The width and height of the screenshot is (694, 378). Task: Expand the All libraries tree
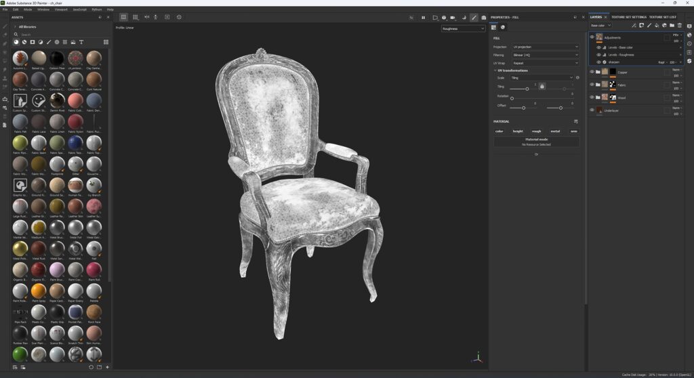15,27
